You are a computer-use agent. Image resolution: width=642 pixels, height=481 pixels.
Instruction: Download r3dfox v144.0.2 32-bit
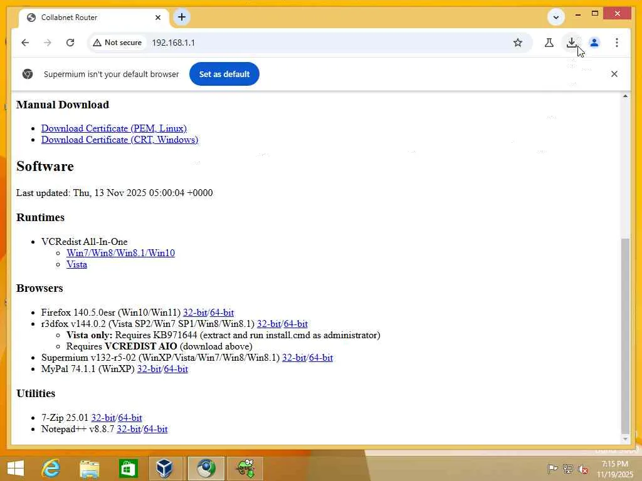pos(268,324)
